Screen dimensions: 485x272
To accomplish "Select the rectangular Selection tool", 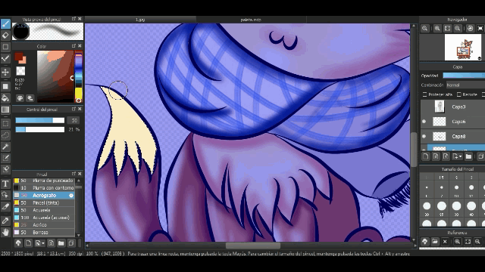I will (5, 124).
